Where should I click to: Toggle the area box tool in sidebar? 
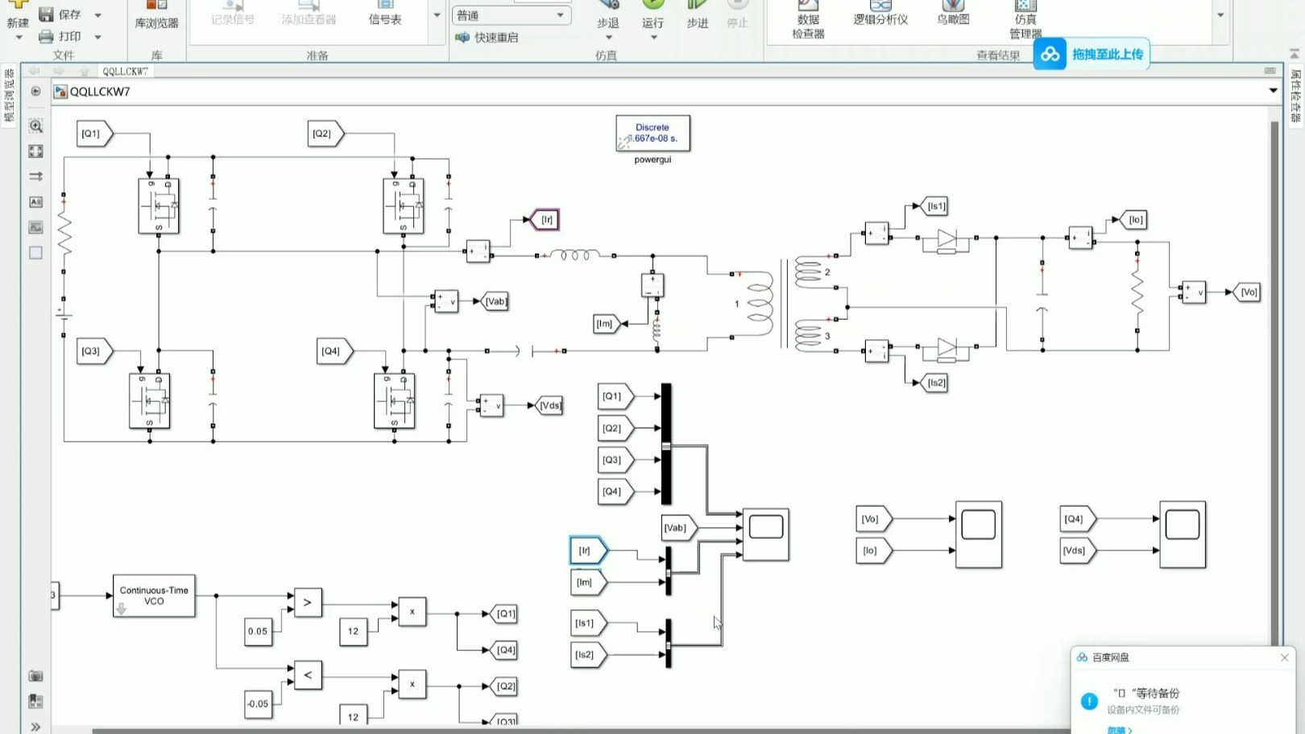35,253
